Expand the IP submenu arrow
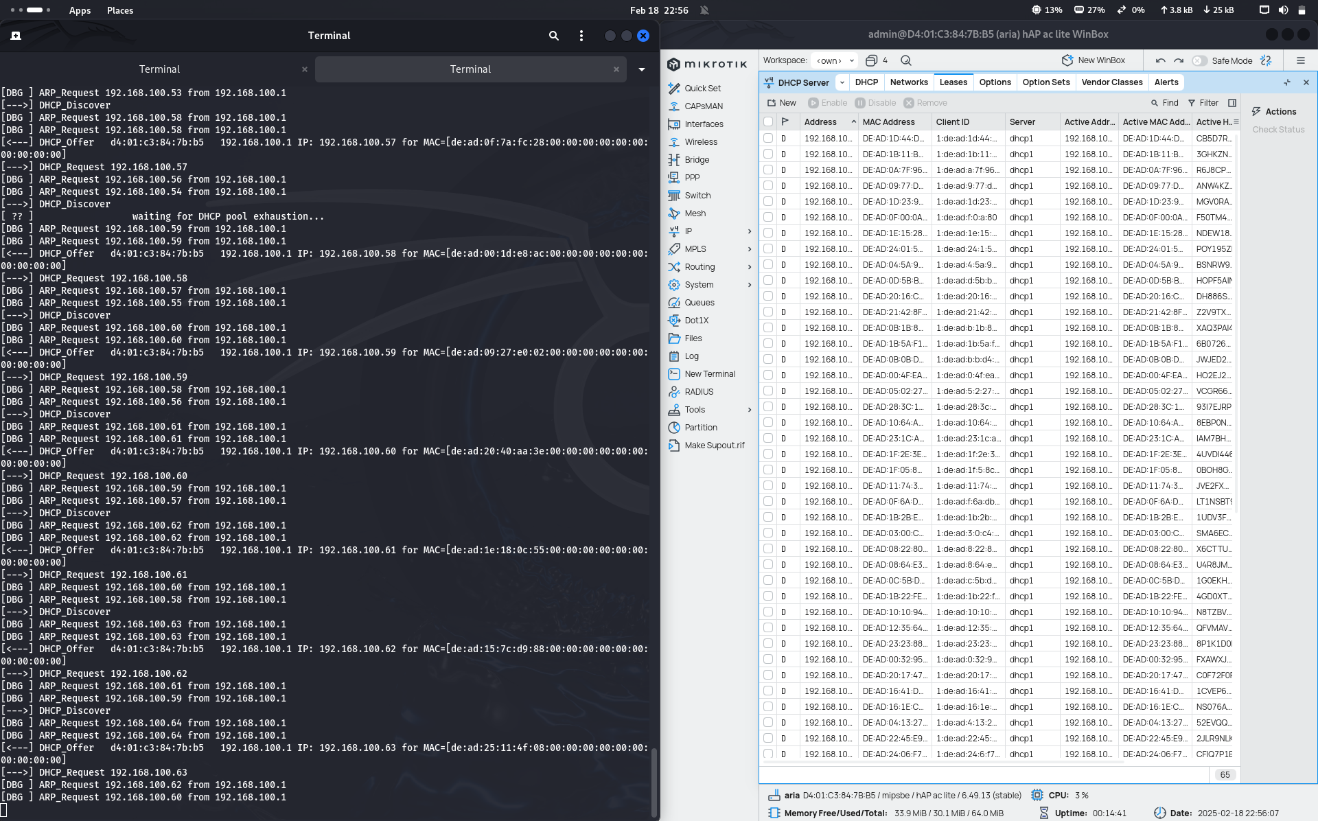Screen dimensions: 1318x821 pyautogui.click(x=749, y=231)
